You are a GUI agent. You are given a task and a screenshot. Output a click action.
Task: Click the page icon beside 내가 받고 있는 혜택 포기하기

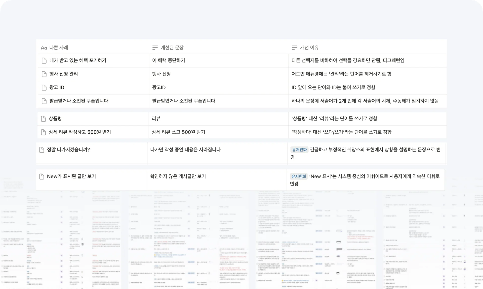[44, 61]
